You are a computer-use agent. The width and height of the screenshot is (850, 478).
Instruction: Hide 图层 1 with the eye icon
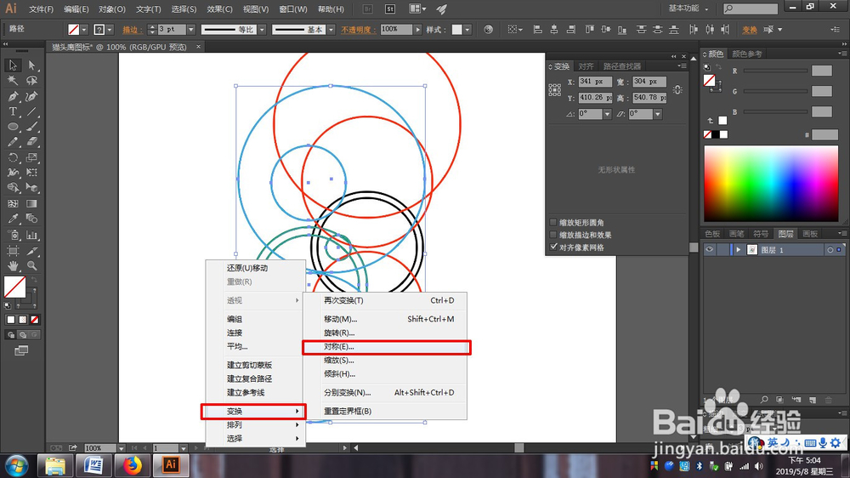(x=709, y=249)
